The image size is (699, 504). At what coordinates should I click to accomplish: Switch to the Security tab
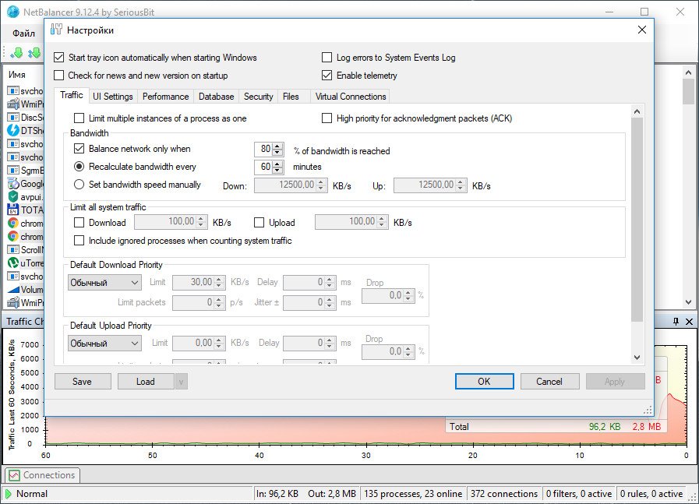point(259,97)
